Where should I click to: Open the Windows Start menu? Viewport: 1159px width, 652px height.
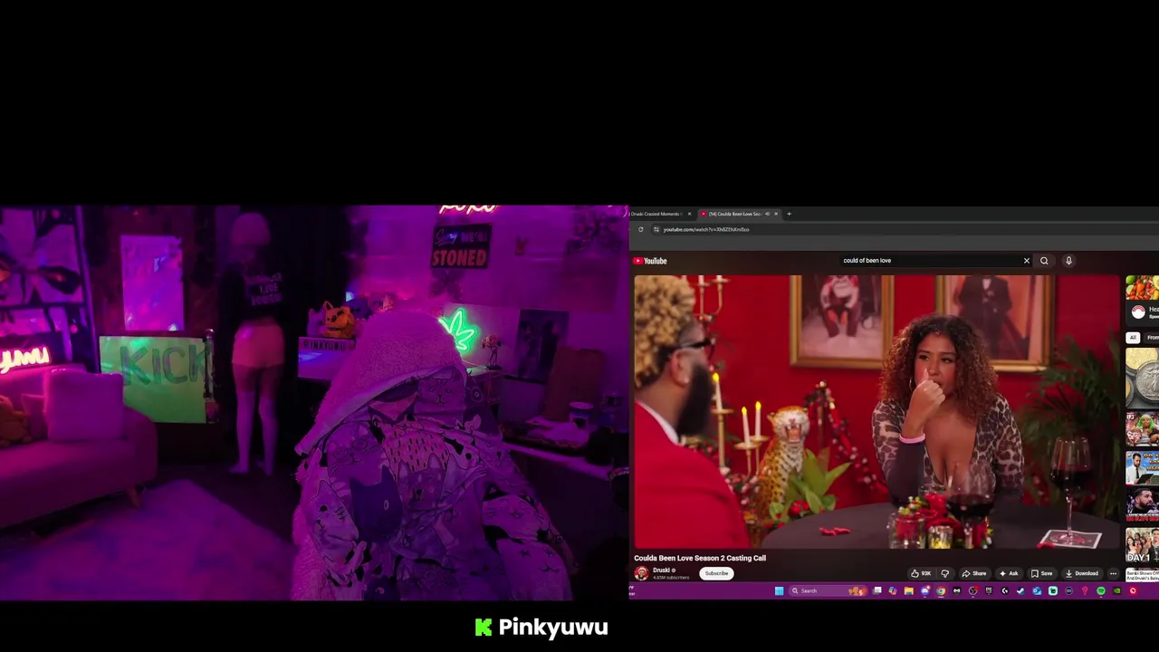pyautogui.click(x=779, y=590)
